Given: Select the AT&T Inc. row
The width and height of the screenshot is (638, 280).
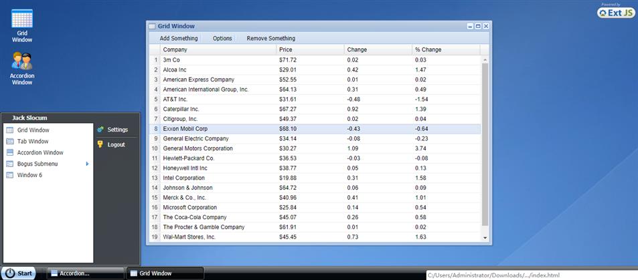Looking at the screenshot, I should [x=315, y=99].
